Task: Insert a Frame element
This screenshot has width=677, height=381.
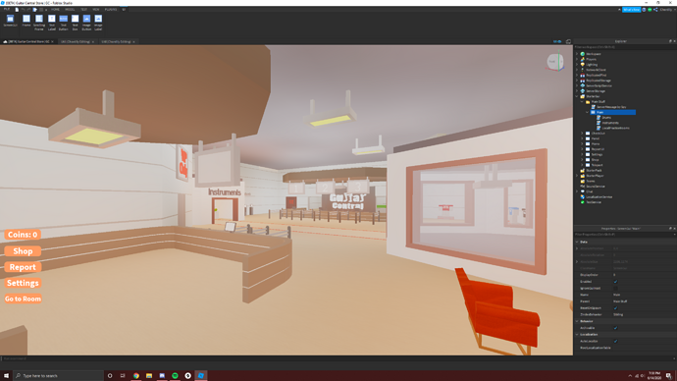Action: [26, 22]
